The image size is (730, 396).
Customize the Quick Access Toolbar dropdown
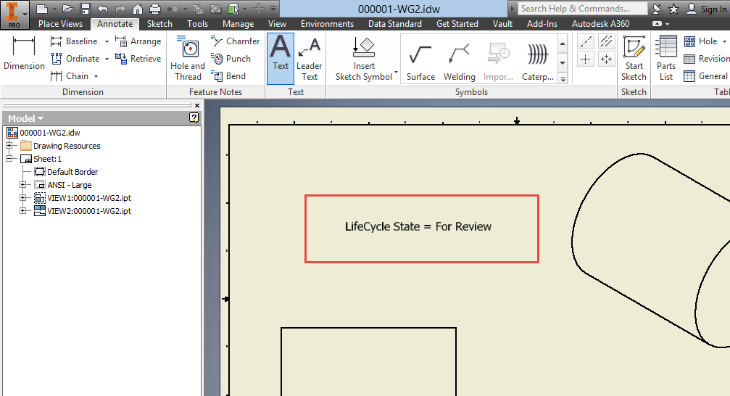tap(273, 9)
